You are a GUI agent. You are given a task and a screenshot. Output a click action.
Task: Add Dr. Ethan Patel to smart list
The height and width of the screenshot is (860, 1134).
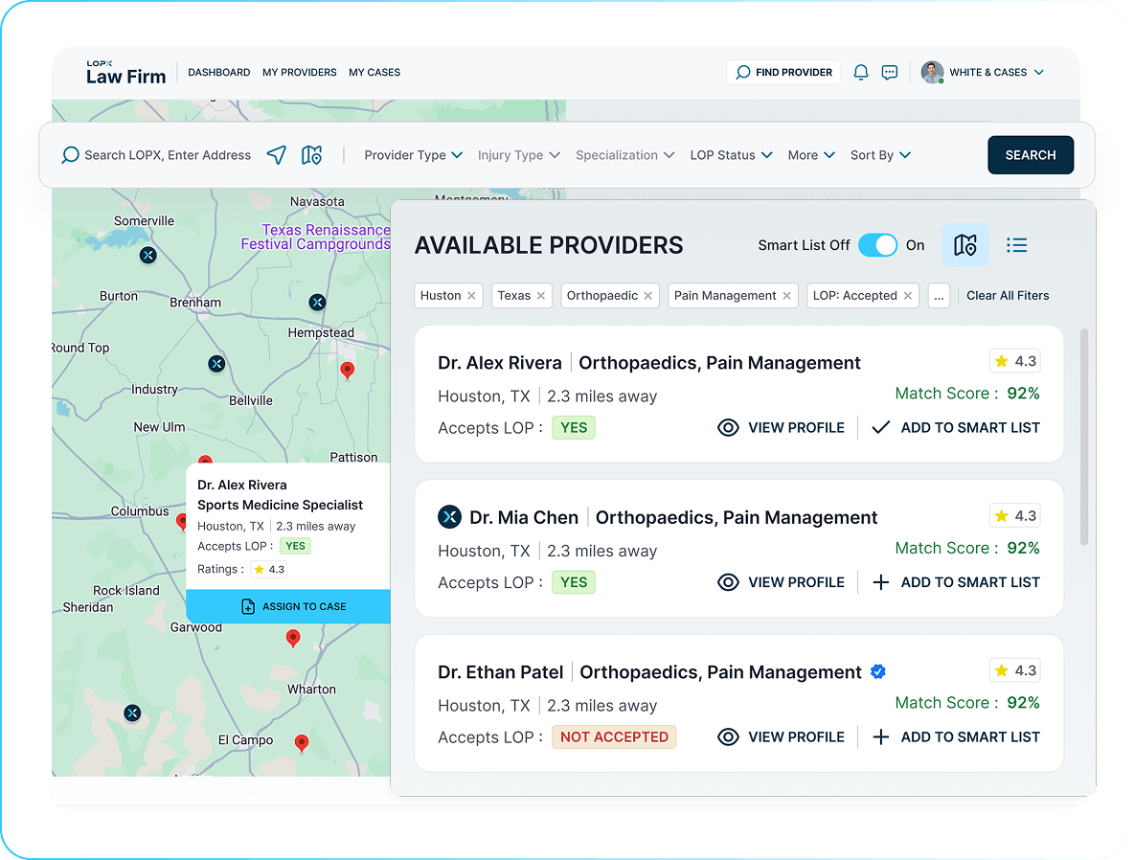pyautogui.click(x=955, y=737)
